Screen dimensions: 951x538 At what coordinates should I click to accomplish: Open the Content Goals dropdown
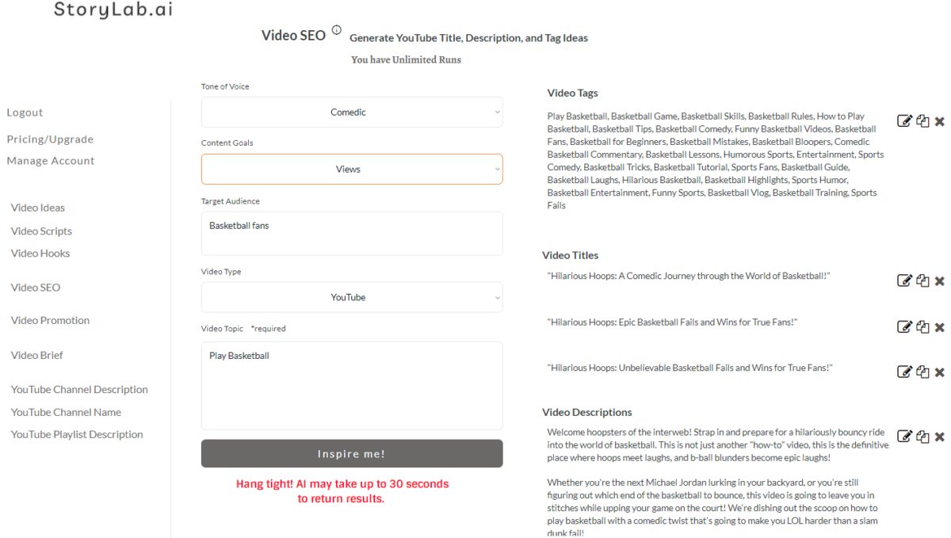coord(352,169)
